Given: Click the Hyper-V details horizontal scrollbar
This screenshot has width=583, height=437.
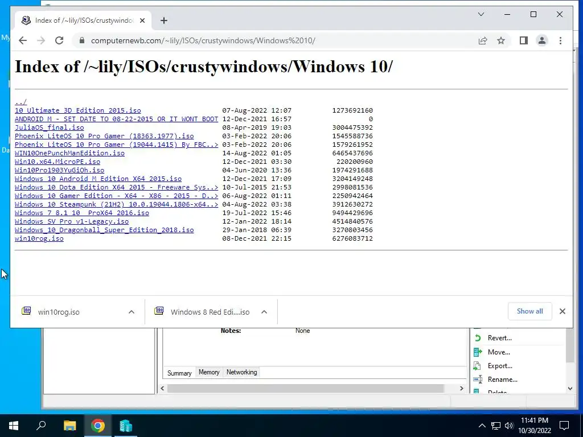Looking at the screenshot, I should [305, 388].
